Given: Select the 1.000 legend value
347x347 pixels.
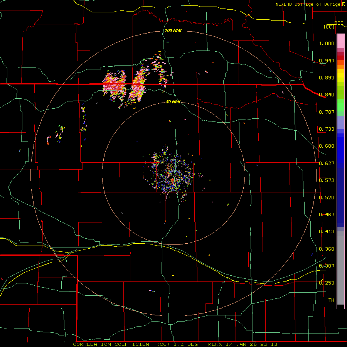Looking at the screenshot, I should click(x=327, y=43).
